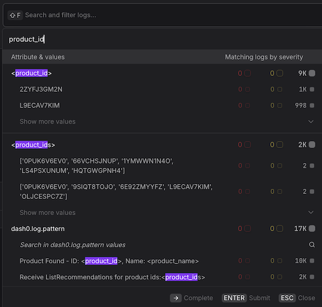
Task: Click magnifier icon for dash0.log.pattern search
Action: pos(312,244)
